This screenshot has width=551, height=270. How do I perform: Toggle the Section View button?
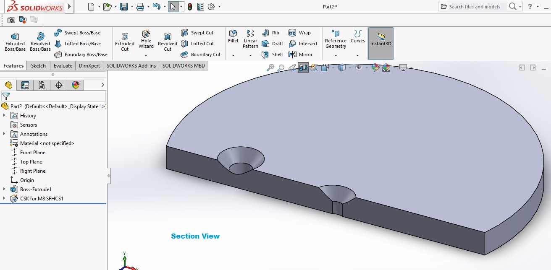303,67
